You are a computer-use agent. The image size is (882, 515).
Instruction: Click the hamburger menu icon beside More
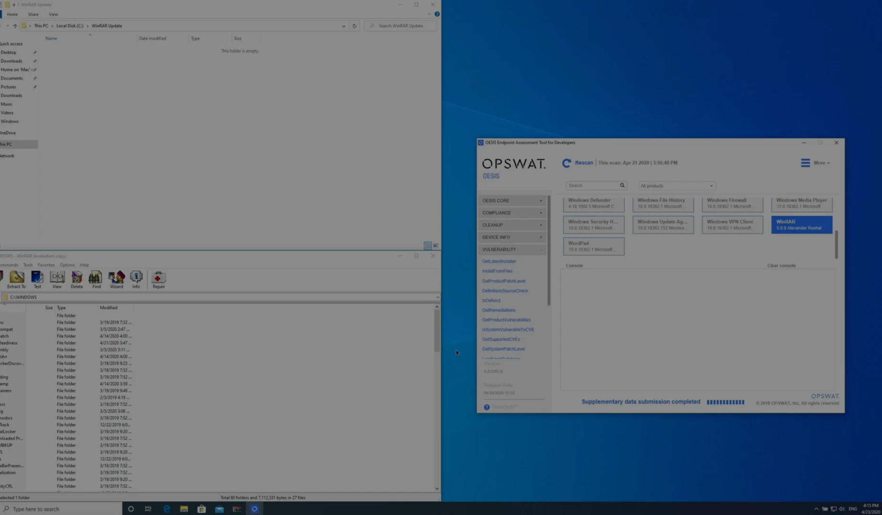coord(805,163)
